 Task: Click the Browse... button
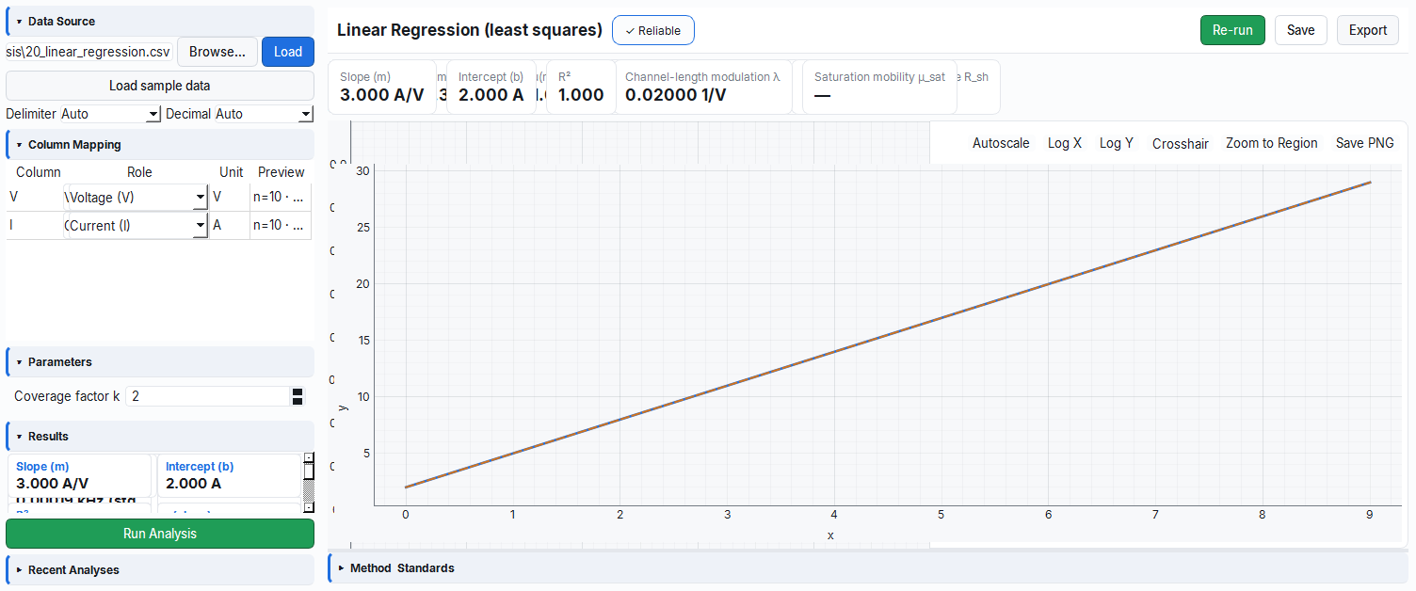pyautogui.click(x=217, y=52)
